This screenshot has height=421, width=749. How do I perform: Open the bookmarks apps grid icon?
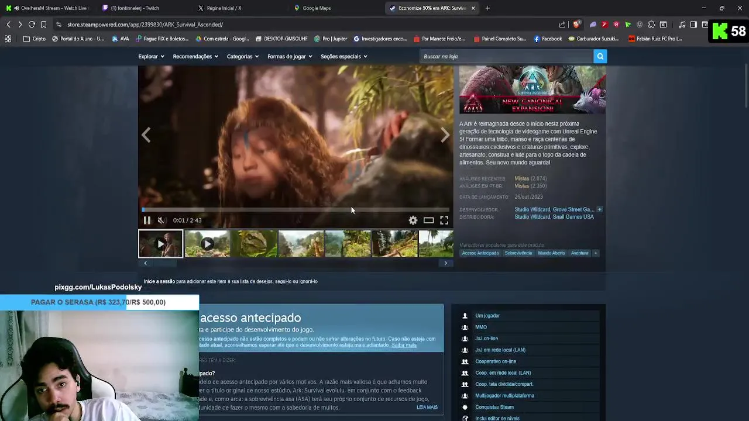pos(8,39)
